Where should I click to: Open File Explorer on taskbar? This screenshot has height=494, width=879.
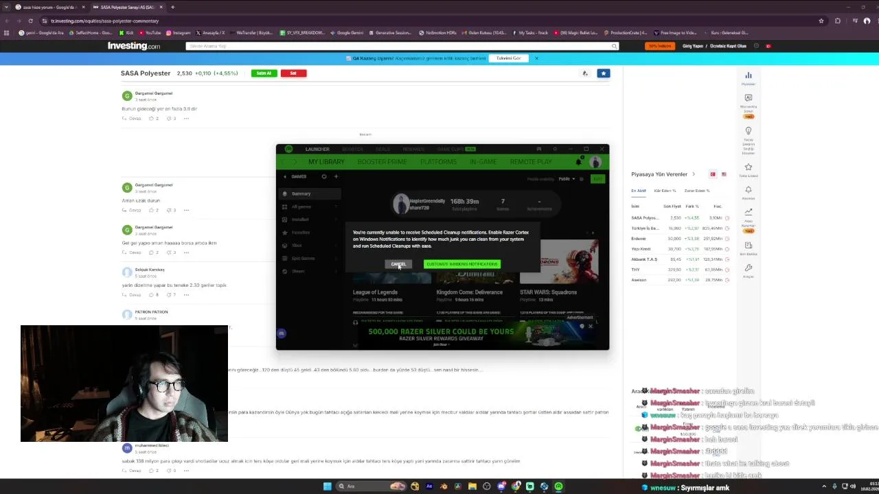472,486
